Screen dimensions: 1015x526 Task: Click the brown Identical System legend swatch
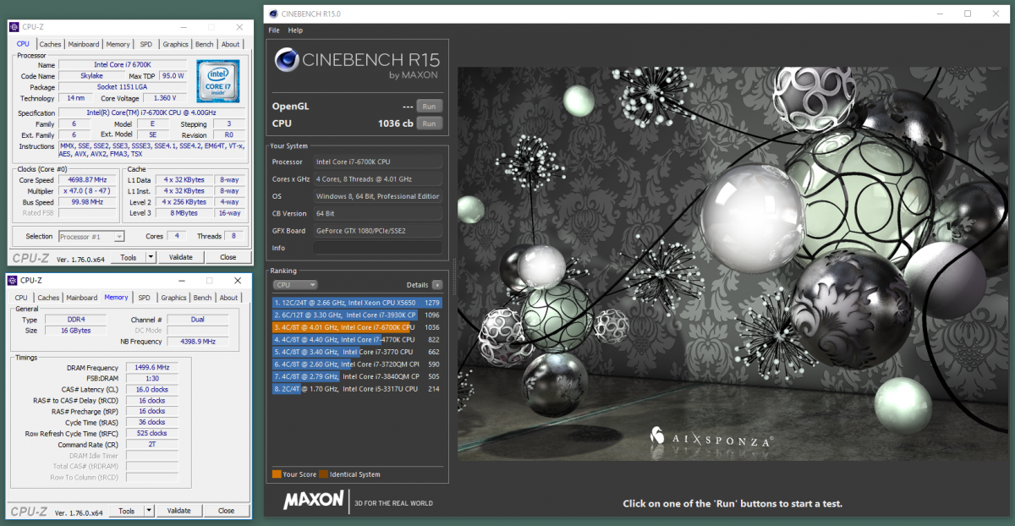tap(322, 474)
